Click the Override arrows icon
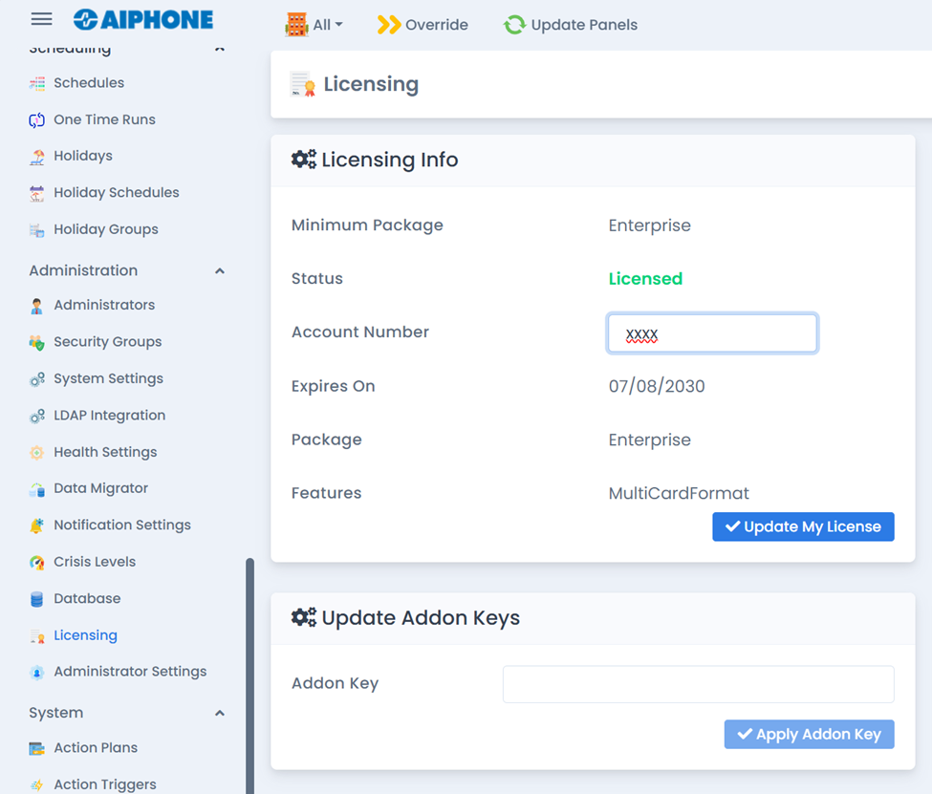The width and height of the screenshot is (932, 794). tap(388, 25)
